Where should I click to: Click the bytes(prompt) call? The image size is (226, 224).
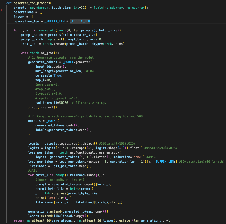coord(82,189)
